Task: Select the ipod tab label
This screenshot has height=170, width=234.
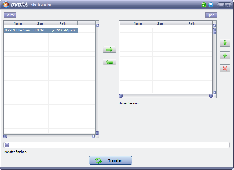Action: tap(211, 15)
